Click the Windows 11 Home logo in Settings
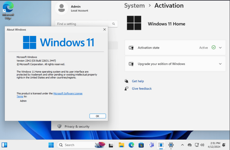230x150 pixels. pos(134,23)
